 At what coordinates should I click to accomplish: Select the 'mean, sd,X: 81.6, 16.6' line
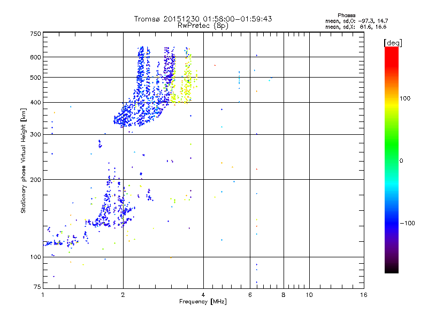[x=356, y=27]
